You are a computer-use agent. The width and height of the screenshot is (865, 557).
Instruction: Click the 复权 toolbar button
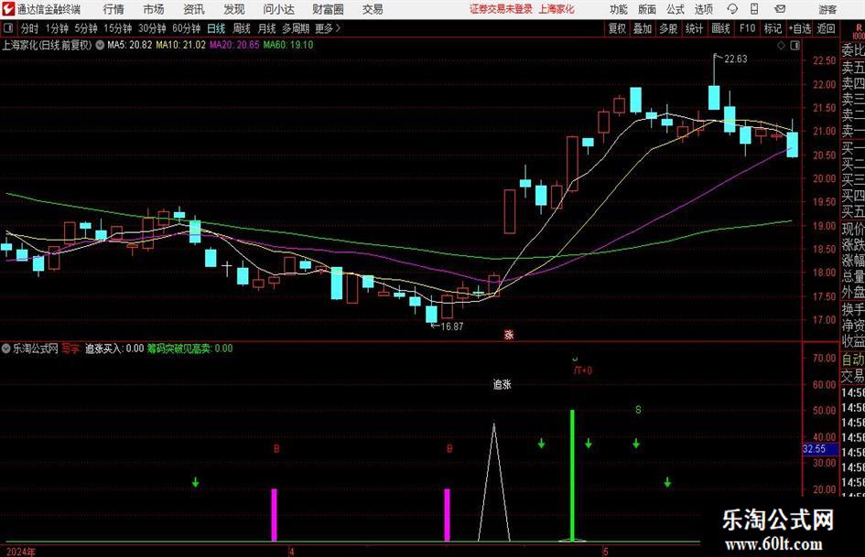[617, 28]
